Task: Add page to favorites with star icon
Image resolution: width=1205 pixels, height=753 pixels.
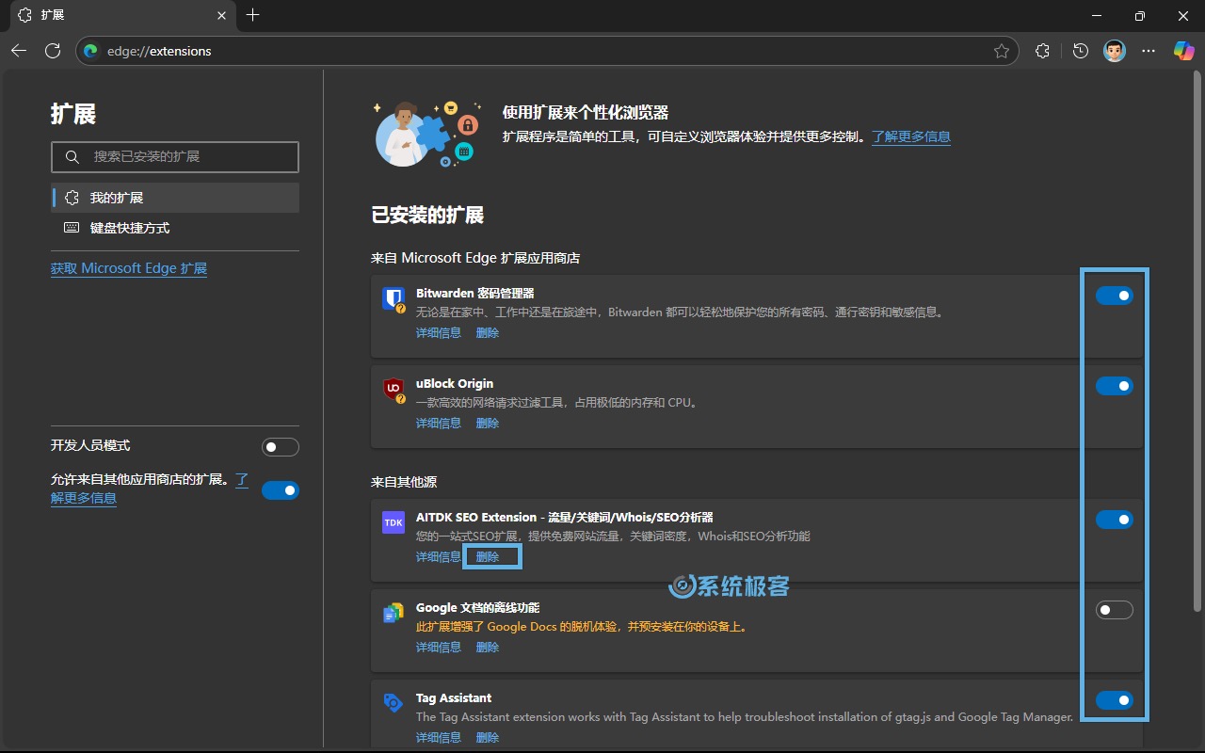Action: [1002, 51]
